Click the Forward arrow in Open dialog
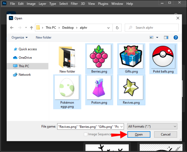 (x=20, y=28)
